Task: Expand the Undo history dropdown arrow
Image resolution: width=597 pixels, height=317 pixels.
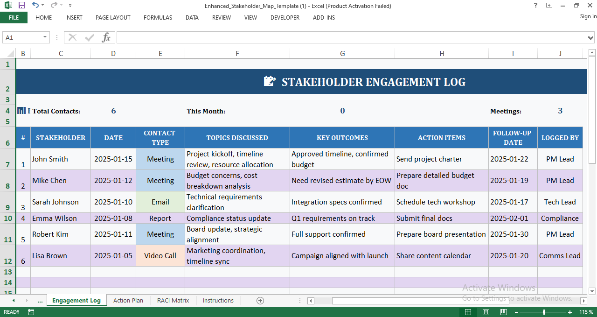Action: 43,6
